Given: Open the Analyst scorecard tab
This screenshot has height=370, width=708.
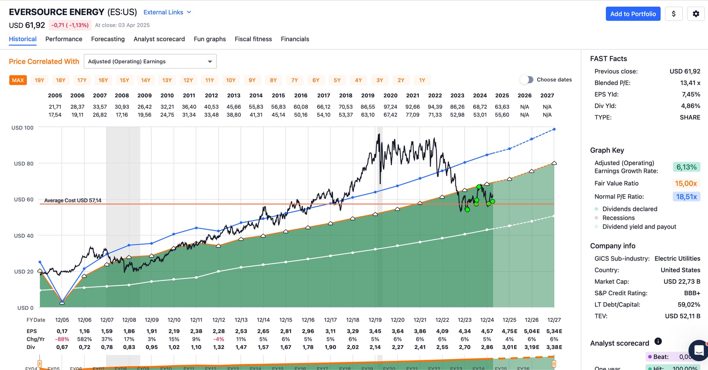Looking at the screenshot, I should pyautogui.click(x=159, y=39).
